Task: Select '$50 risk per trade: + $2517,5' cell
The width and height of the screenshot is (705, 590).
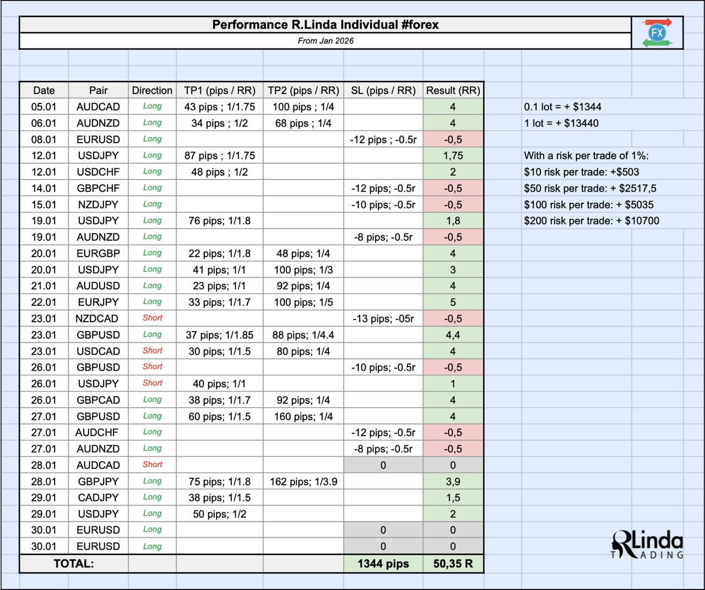Action: [590, 188]
